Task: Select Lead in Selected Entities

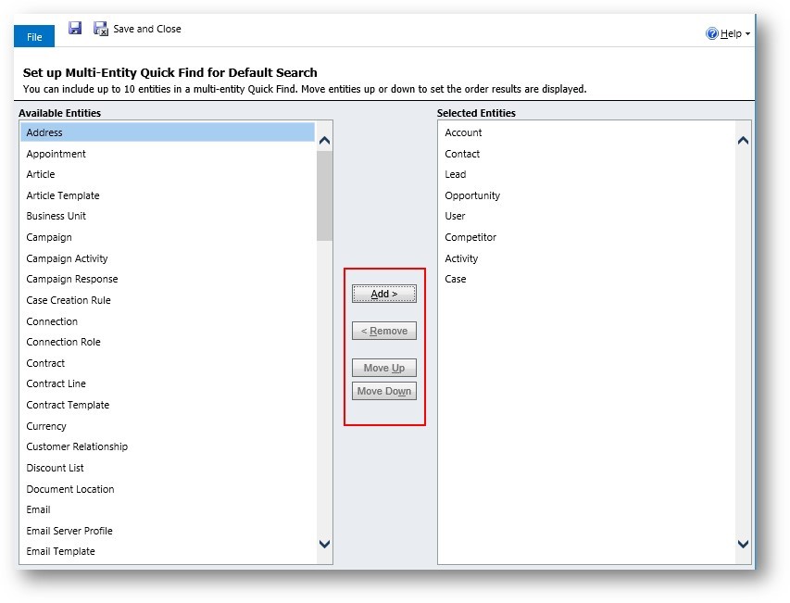Action: click(x=586, y=174)
